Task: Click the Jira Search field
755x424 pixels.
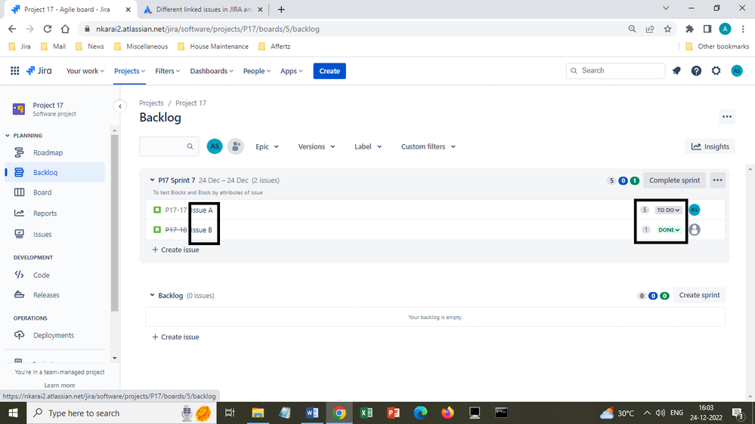Action: pyautogui.click(x=615, y=71)
